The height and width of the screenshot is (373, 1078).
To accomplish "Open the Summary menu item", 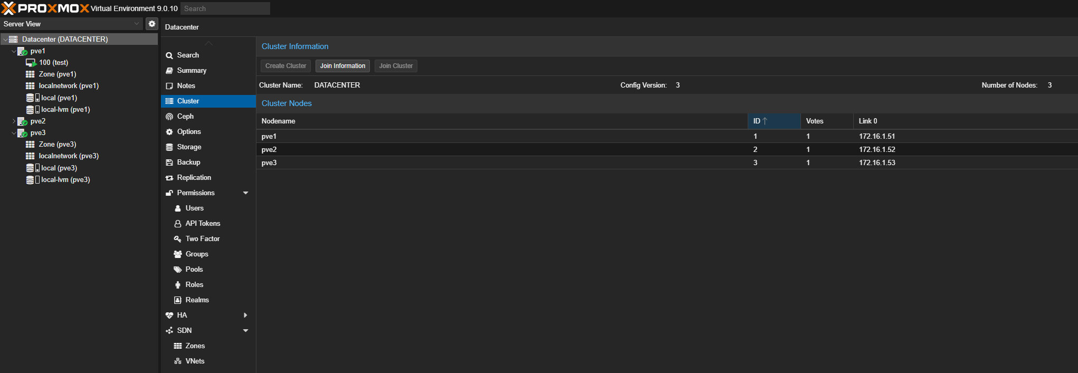I will pos(192,71).
